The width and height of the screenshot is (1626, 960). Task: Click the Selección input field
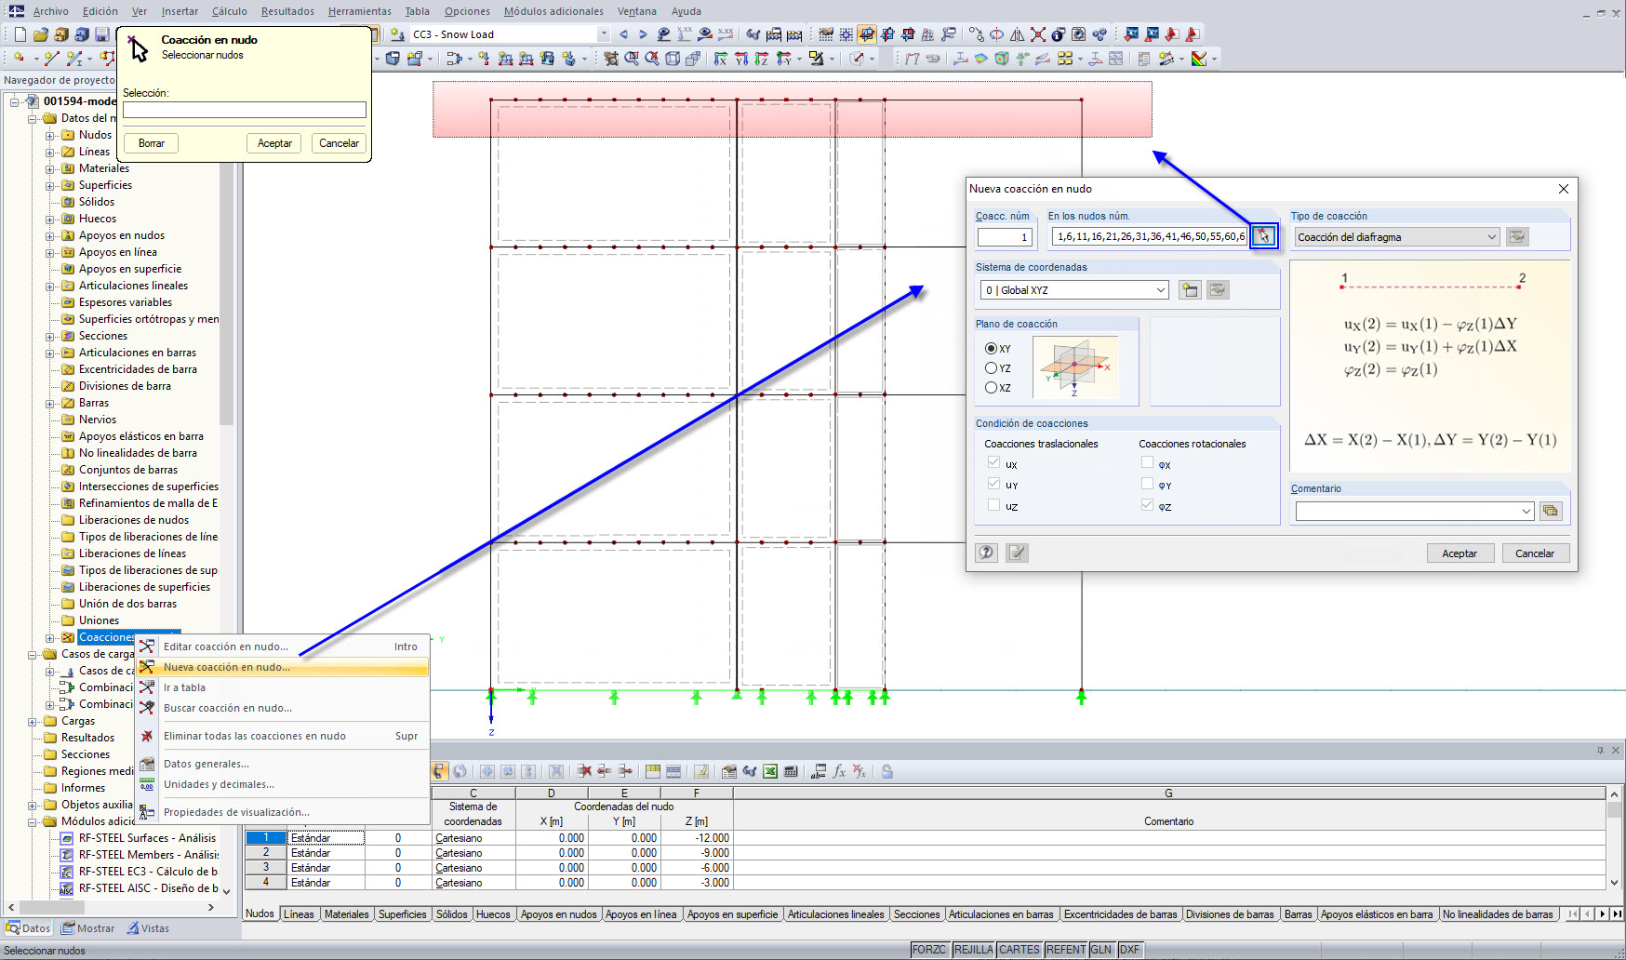point(245,110)
